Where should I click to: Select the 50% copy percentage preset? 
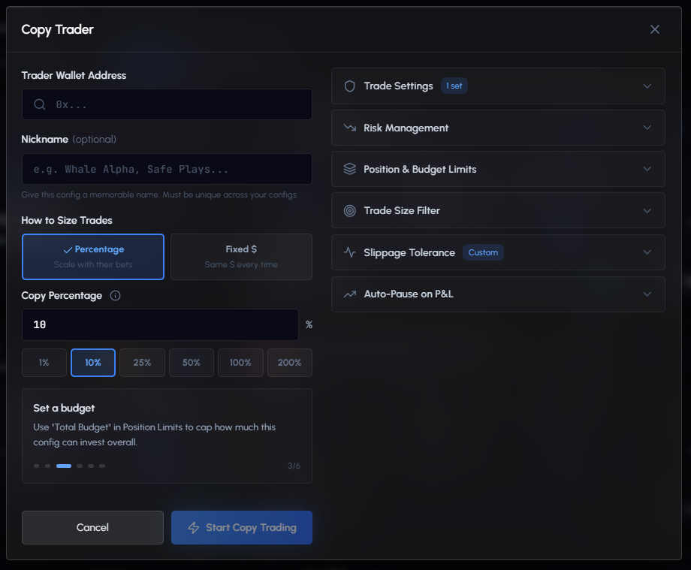(191, 362)
